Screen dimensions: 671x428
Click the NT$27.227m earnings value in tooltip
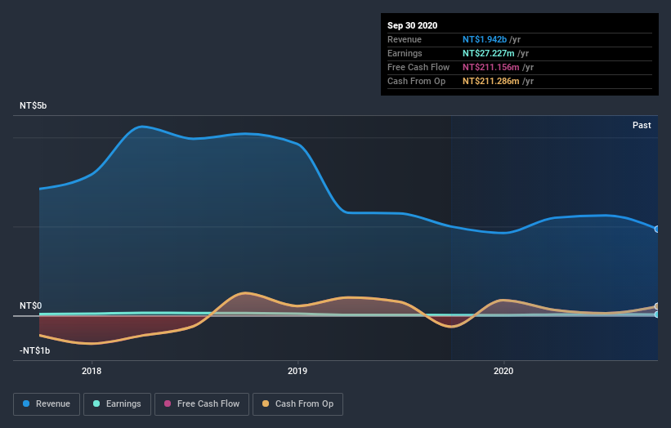488,53
